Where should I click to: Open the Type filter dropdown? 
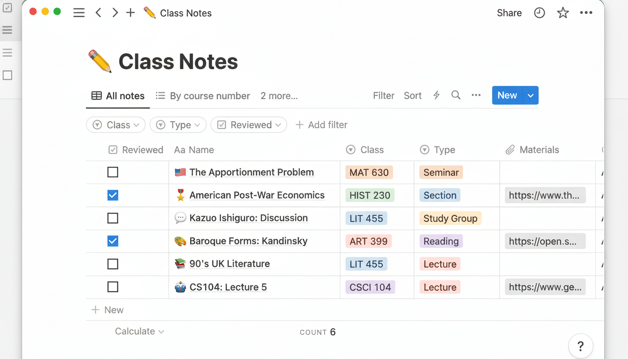(178, 125)
